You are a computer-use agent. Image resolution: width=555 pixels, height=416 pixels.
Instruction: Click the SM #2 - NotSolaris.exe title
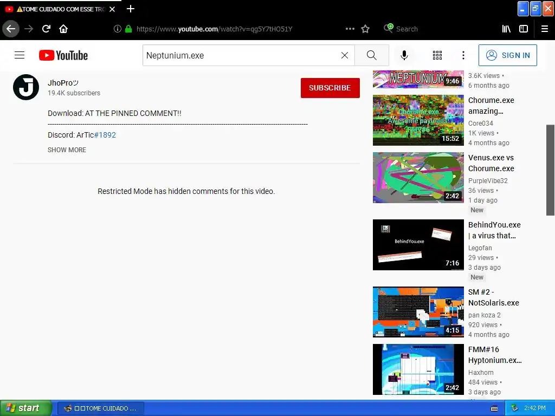[x=493, y=297]
